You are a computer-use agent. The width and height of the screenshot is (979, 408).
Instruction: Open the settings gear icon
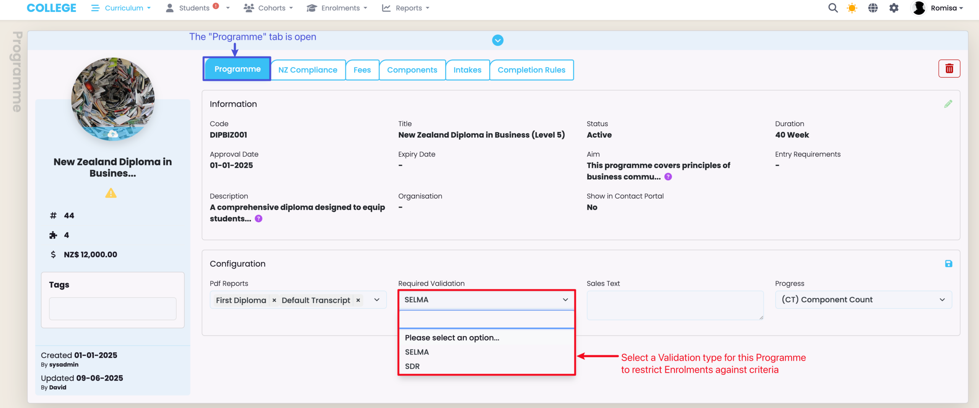point(894,8)
